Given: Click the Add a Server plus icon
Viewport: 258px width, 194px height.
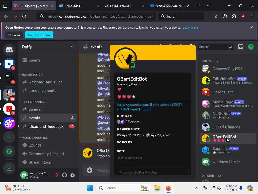Looking at the screenshot, I should [9, 137].
